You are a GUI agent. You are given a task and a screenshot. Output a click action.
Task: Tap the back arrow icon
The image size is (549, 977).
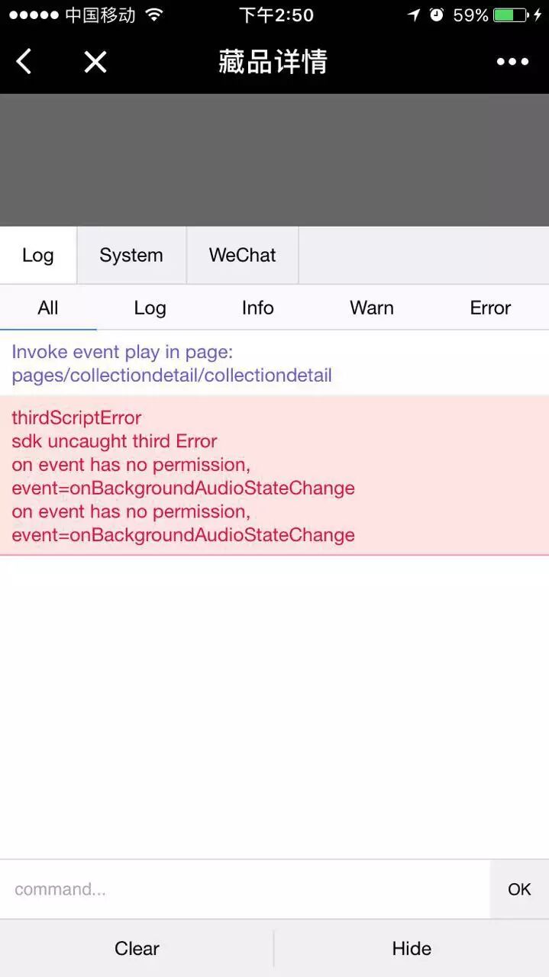(24, 62)
